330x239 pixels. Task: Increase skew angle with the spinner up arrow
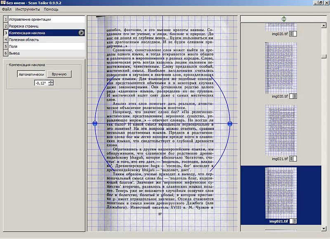click(51, 81)
